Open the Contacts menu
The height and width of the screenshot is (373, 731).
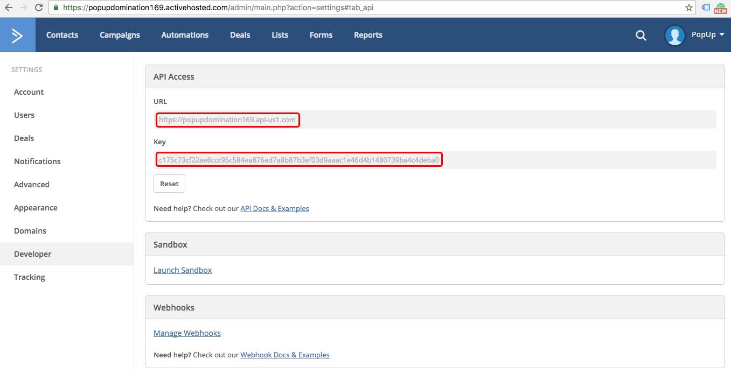(62, 35)
